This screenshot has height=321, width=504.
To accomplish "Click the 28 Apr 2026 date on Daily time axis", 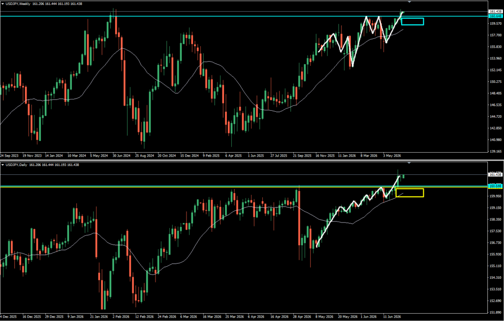I will (x=302, y=317).
